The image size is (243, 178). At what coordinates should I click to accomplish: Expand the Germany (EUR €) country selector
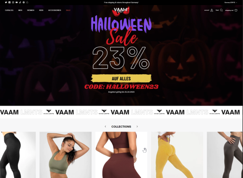coord(231,3)
